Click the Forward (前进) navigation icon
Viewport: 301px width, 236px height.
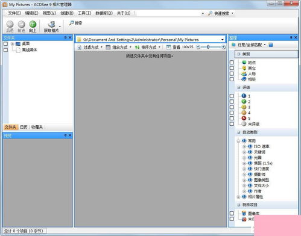click(21, 24)
